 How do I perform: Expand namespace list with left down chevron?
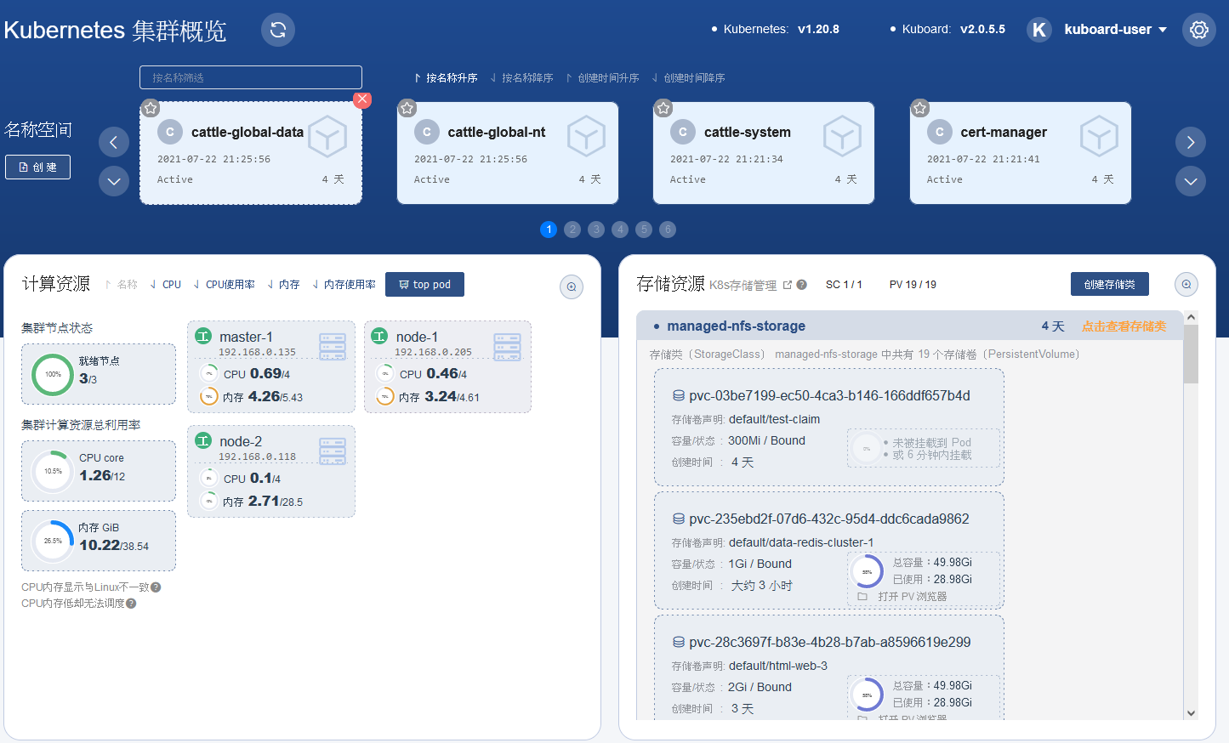114,181
